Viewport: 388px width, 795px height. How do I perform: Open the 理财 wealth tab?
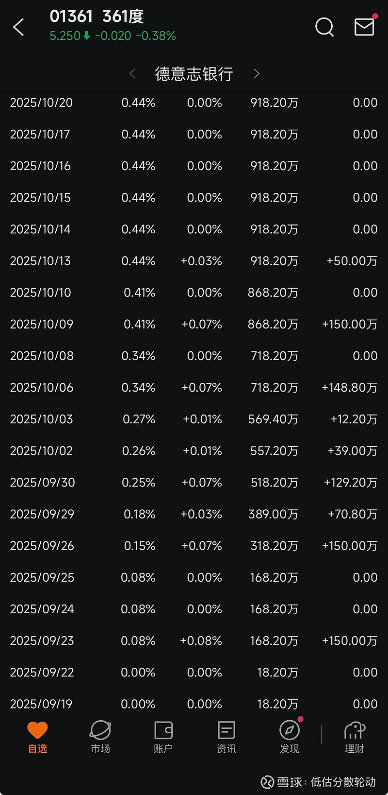coord(354,737)
